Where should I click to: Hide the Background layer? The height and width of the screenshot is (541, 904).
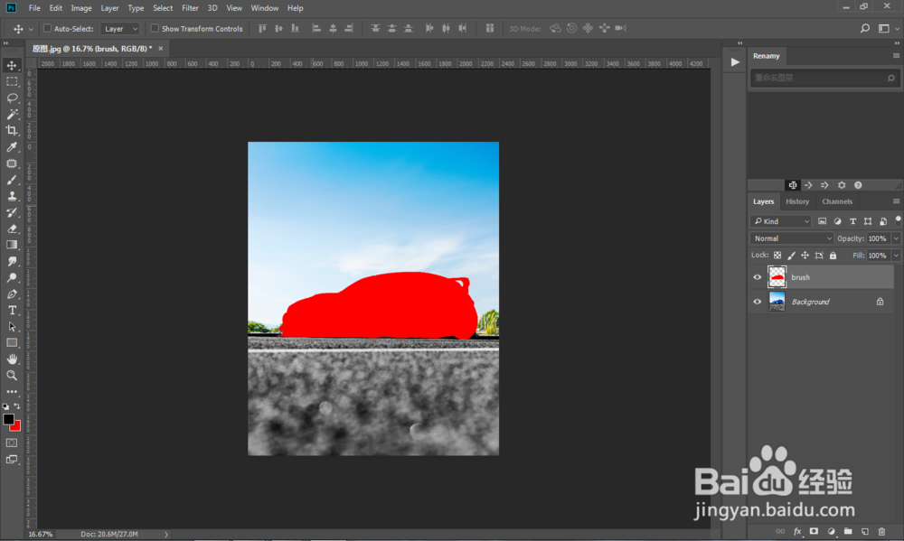[758, 302]
